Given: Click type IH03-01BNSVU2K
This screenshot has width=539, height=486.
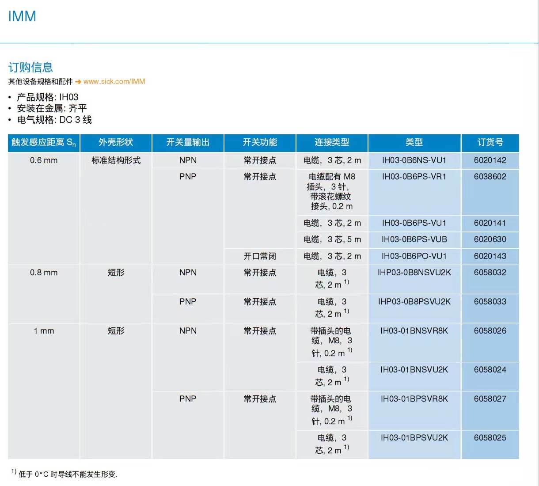Looking at the screenshot, I should (x=414, y=370).
